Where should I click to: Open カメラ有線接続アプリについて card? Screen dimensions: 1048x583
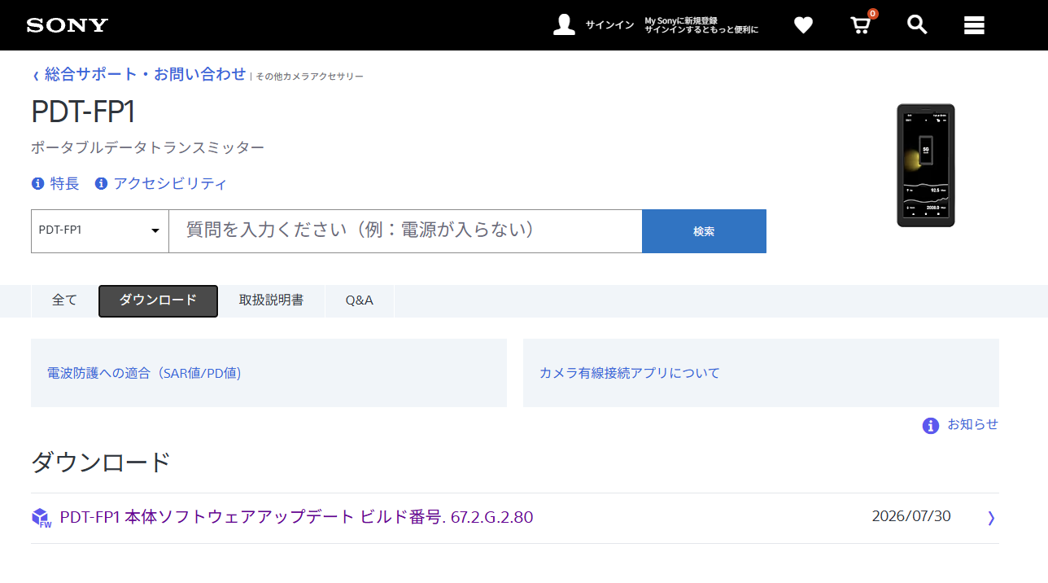[x=761, y=373]
